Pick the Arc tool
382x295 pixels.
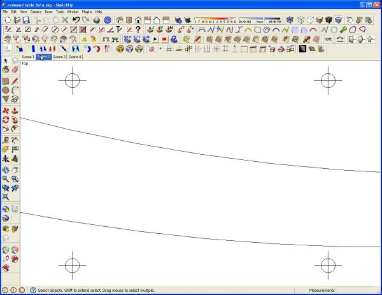(x=15, y=90)
